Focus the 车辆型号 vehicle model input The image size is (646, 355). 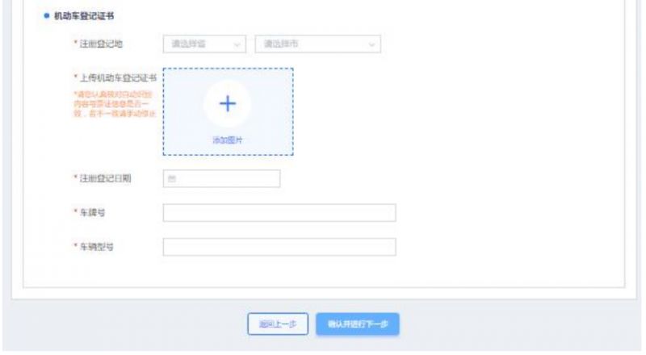tap(279, 247)
